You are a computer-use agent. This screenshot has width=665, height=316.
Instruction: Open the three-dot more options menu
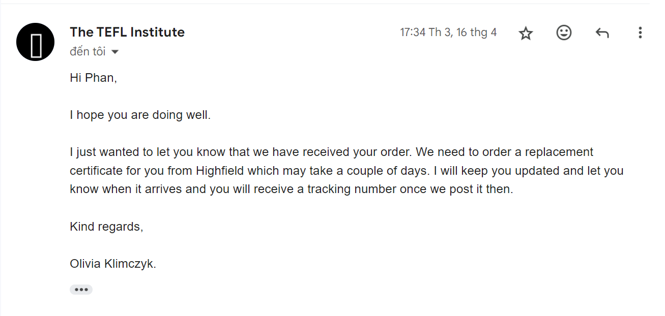(640, 34)
